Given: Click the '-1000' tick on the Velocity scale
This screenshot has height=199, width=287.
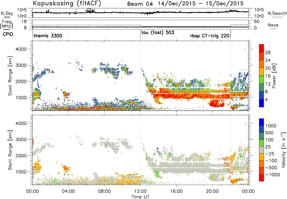Looking at the screenshot, I should click(x=272, y=175).
